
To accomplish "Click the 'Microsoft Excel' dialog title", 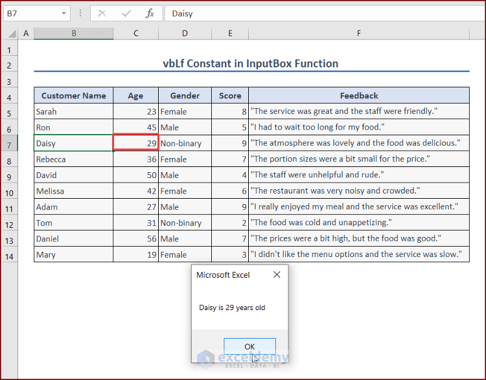I will pos(223,274).
